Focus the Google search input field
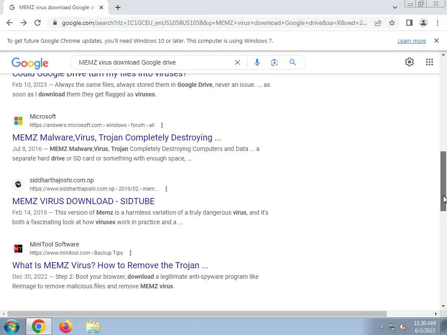447x335 pixels. [x=154, y=62]
